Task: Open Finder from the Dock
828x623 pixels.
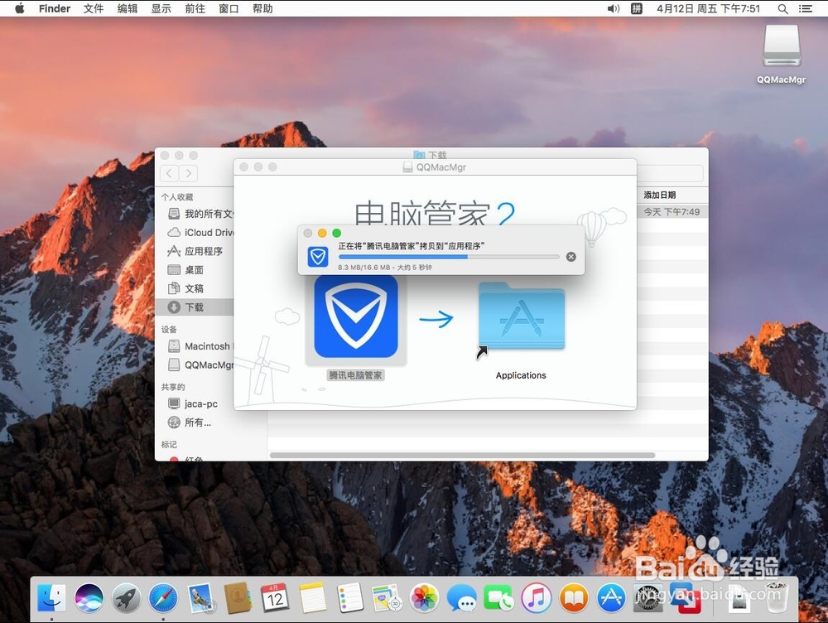Action: click(x=51, y=597)
